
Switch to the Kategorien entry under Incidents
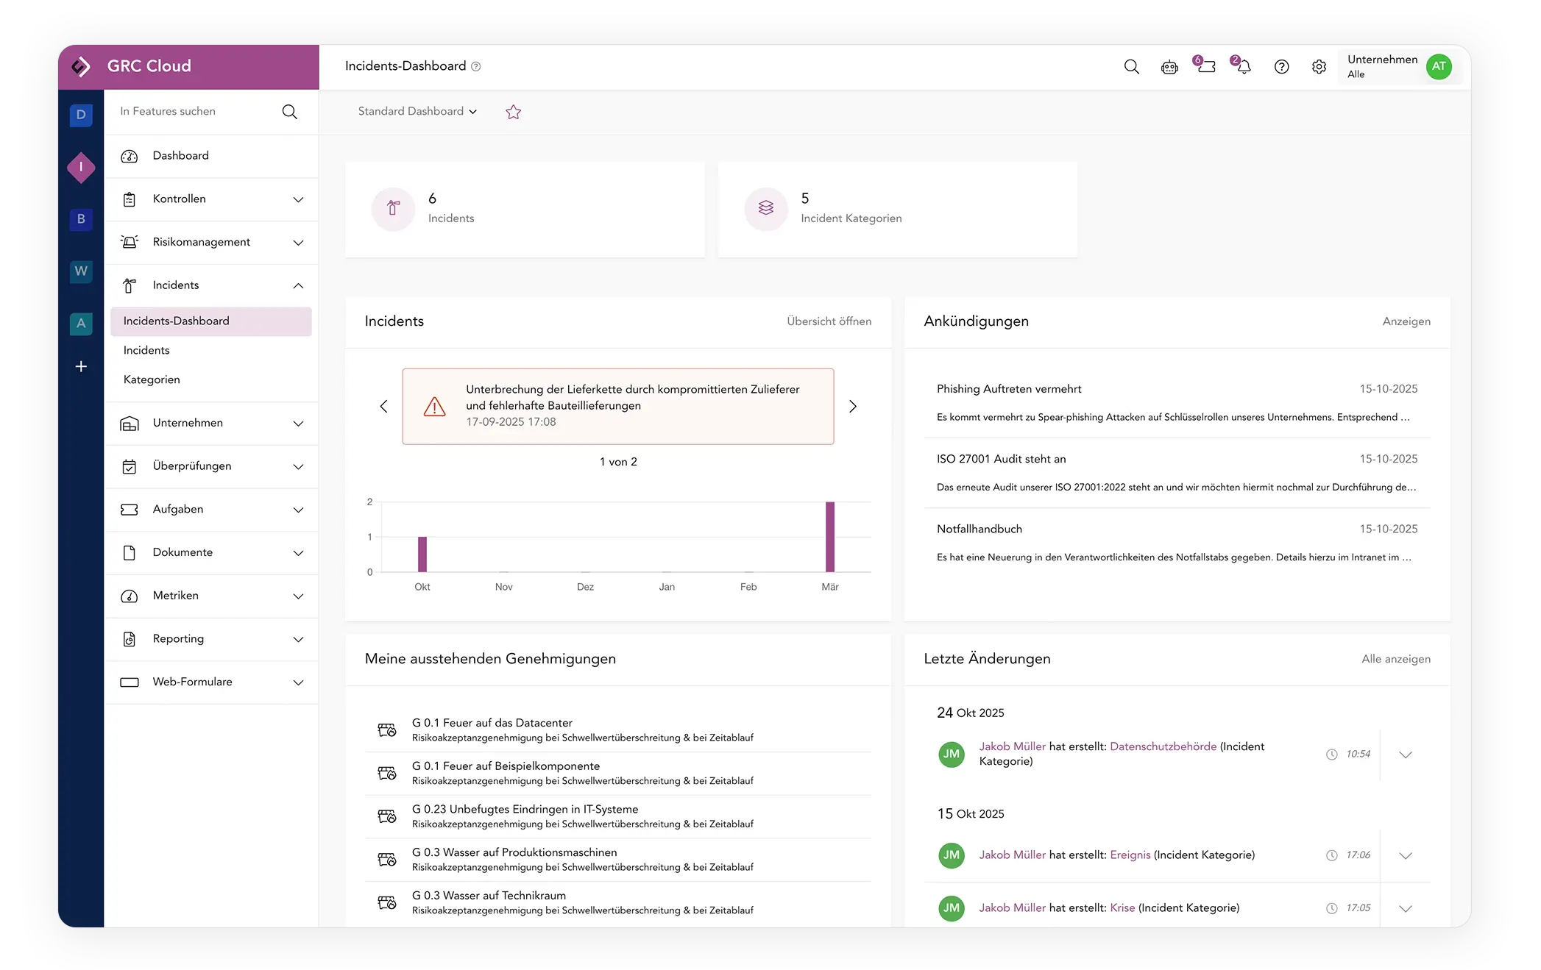[152, 379]
